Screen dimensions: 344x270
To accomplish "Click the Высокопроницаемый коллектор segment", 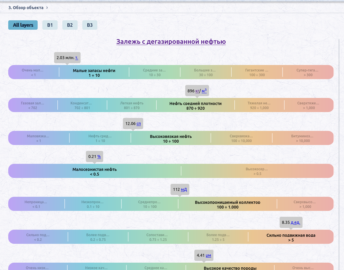I will (x=228, y=204).
